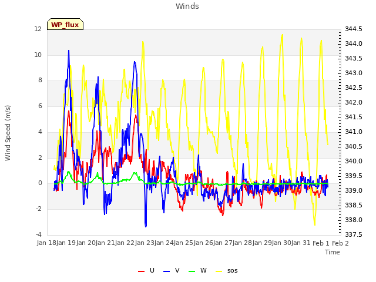Click the yellow sos peak near Jan 30

tap(283, 35)
